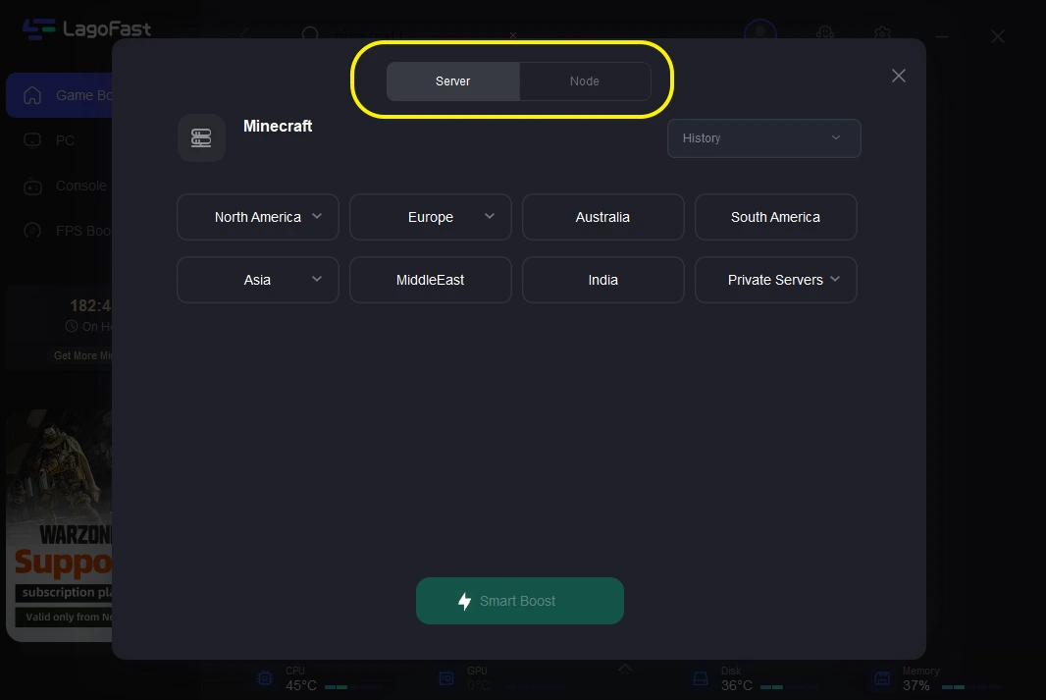
Task: Switch to the Node tab
Action: 584,81
